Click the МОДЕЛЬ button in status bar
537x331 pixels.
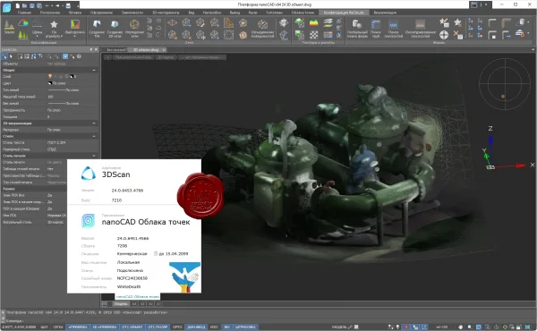tap(339, 327)
